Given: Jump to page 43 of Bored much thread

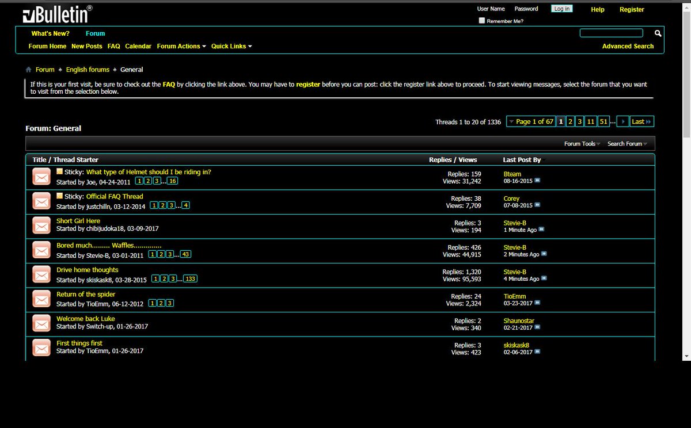Looking at the screenshot, I should click(186, 254).
